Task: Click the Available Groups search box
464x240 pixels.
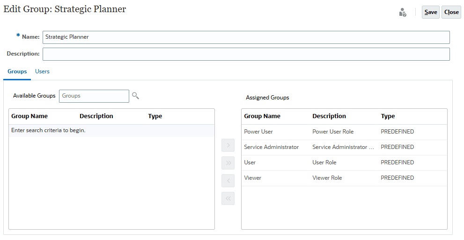Action: (x=94, y=96)
